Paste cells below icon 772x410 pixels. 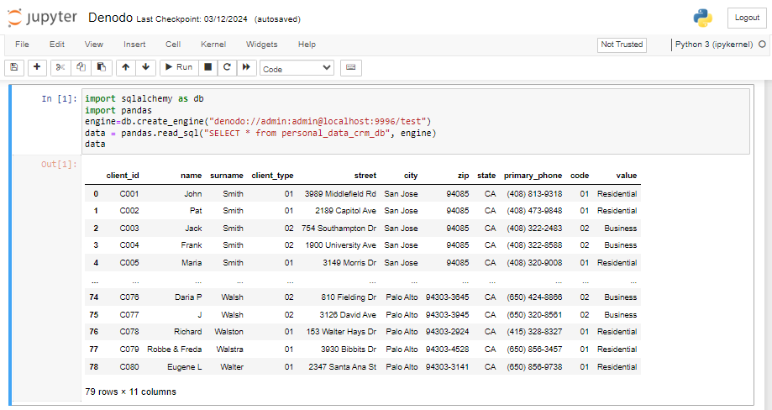[102, 67]
